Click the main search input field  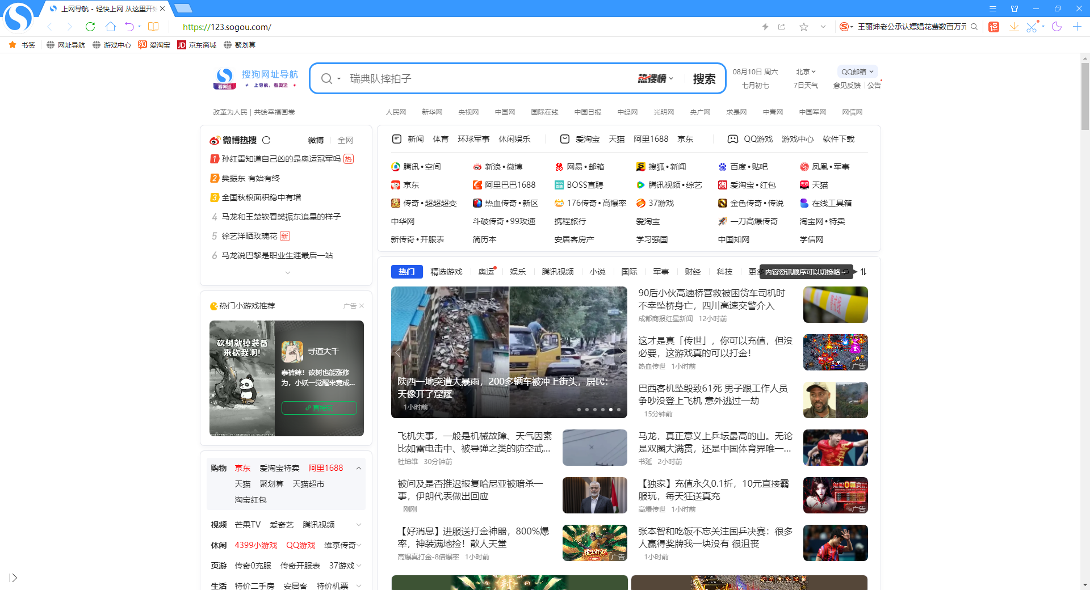[x=483, y=78]
